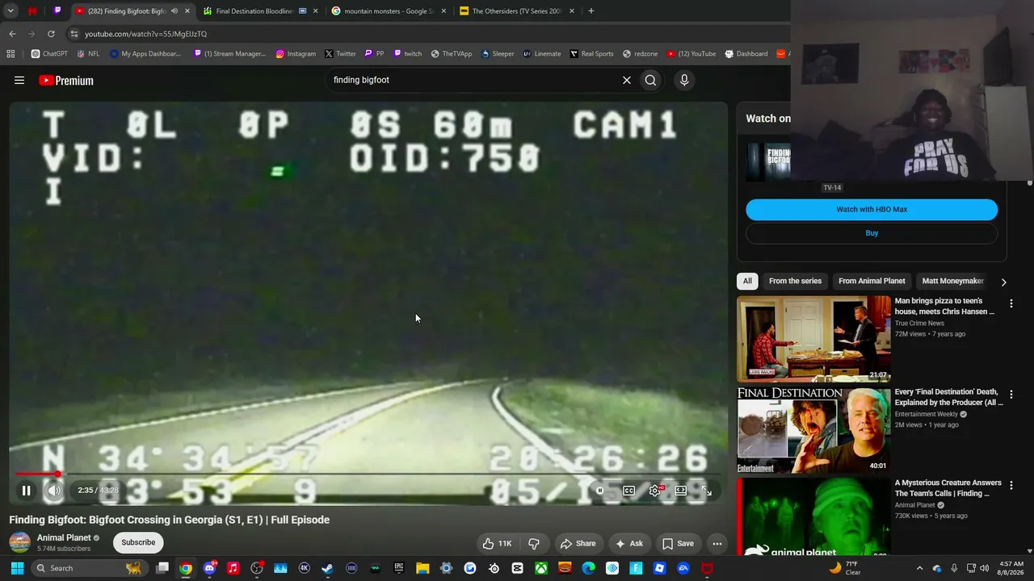1034x581 pixels.
Task: Select the From Animal Planet chip
Action: tap(872, 281)
